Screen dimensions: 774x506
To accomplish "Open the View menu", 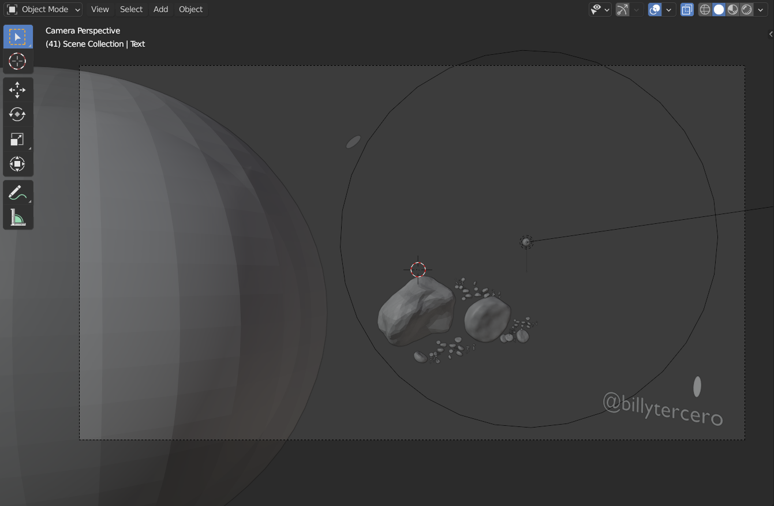I will (x=100, y=9).
